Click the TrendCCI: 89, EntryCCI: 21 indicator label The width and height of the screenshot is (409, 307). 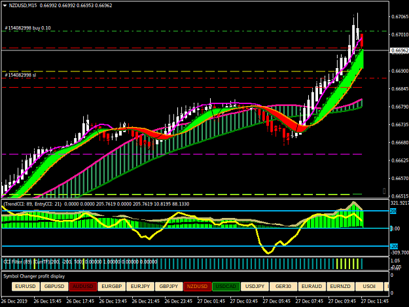click(x=32, y=204)
